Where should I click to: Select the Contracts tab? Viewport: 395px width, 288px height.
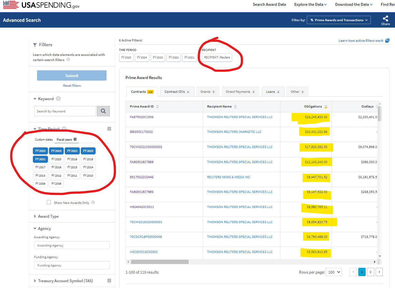click(x=142, y=92)
